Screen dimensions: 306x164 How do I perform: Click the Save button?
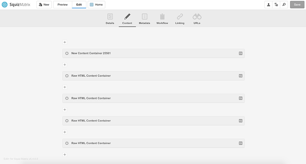tap(297, 5)
